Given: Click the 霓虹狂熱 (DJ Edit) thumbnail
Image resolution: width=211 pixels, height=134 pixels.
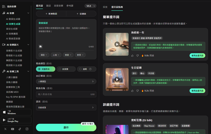Looking at the screenshot, I should (117, 129).
